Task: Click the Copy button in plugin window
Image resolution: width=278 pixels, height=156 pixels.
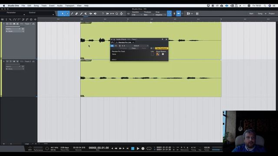Action: click(134, 48)
